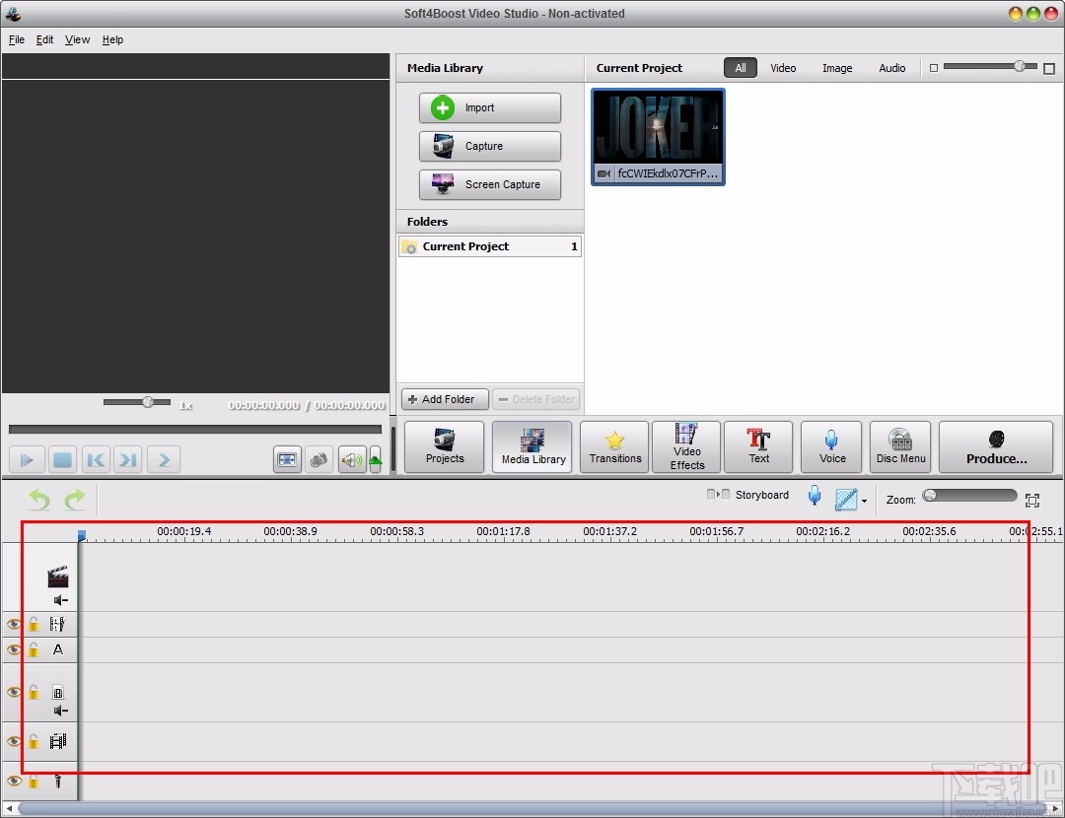Open the Video Effects panel
The height and width of the screenshot is (818, 1065).
685,446
